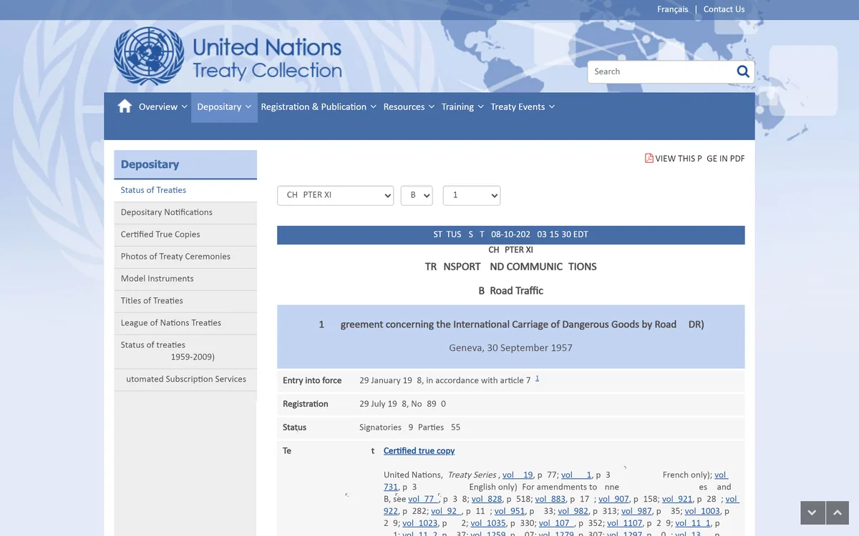Expand the Chapter XI dropdown
859x536 pixels.
(336, 195)
